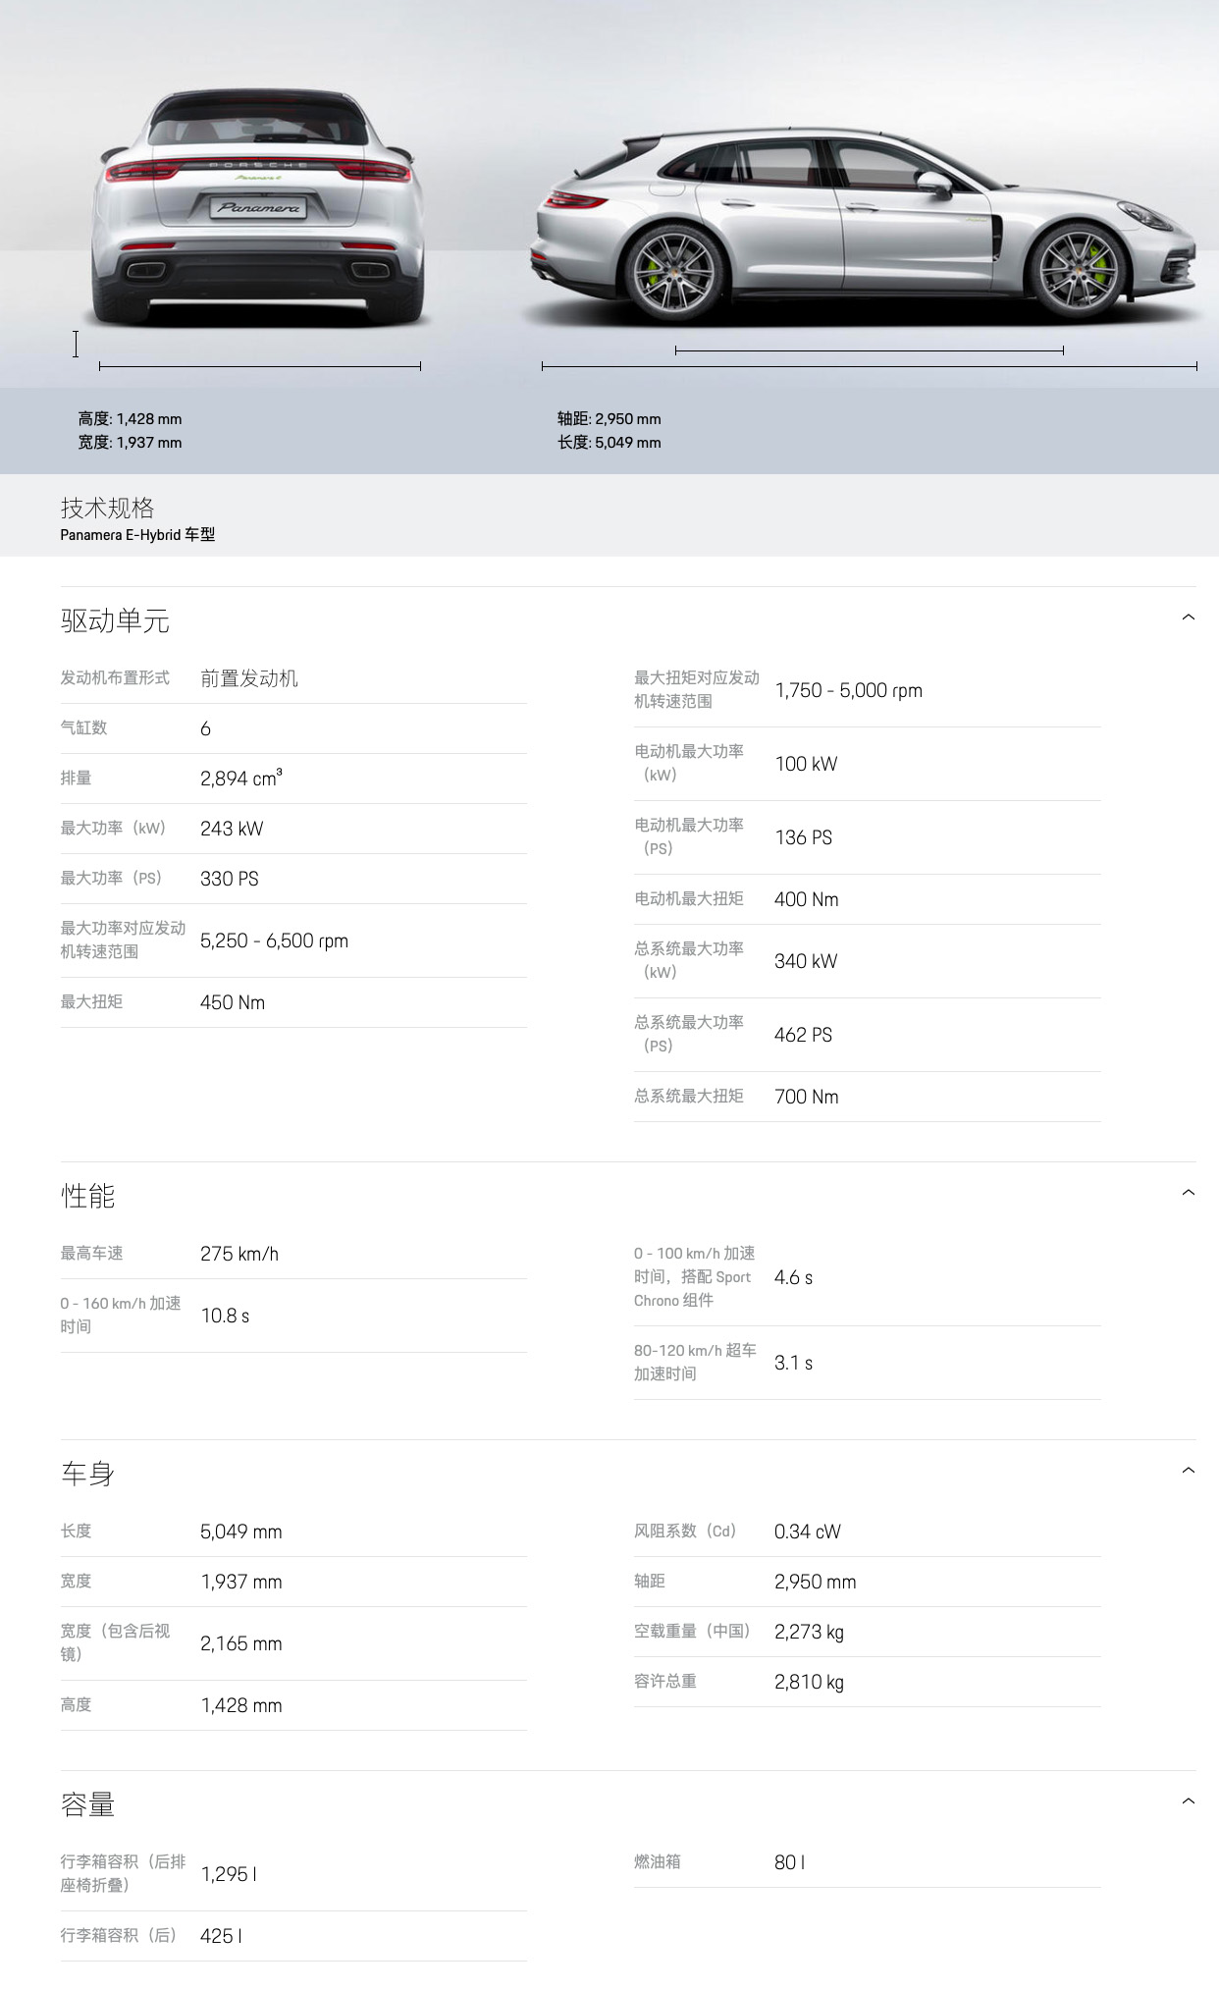Click the 1,295 l value
1219x1989 pixels.
point(229,1874)
